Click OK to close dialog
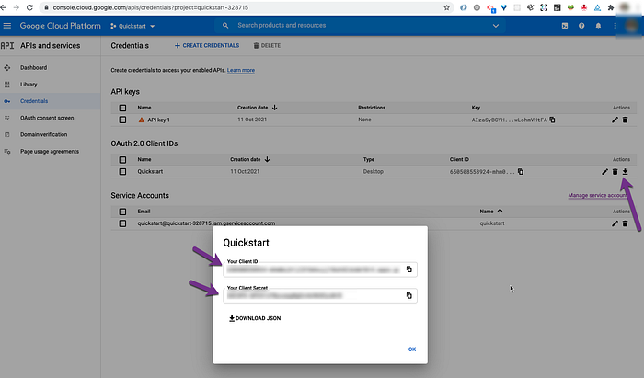The width and height of the screenshot is (644, 378). [x=412, y=349]
